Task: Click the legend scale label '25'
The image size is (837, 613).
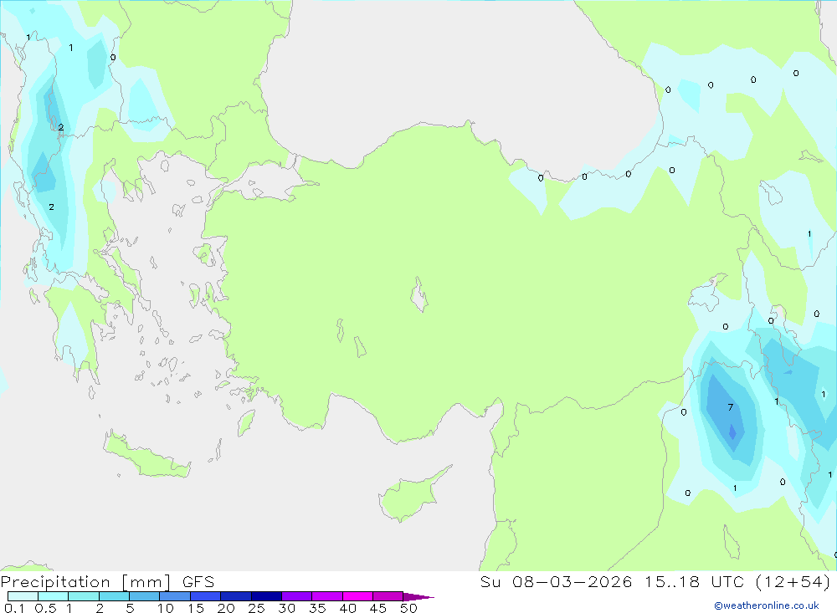Action: 257,608
